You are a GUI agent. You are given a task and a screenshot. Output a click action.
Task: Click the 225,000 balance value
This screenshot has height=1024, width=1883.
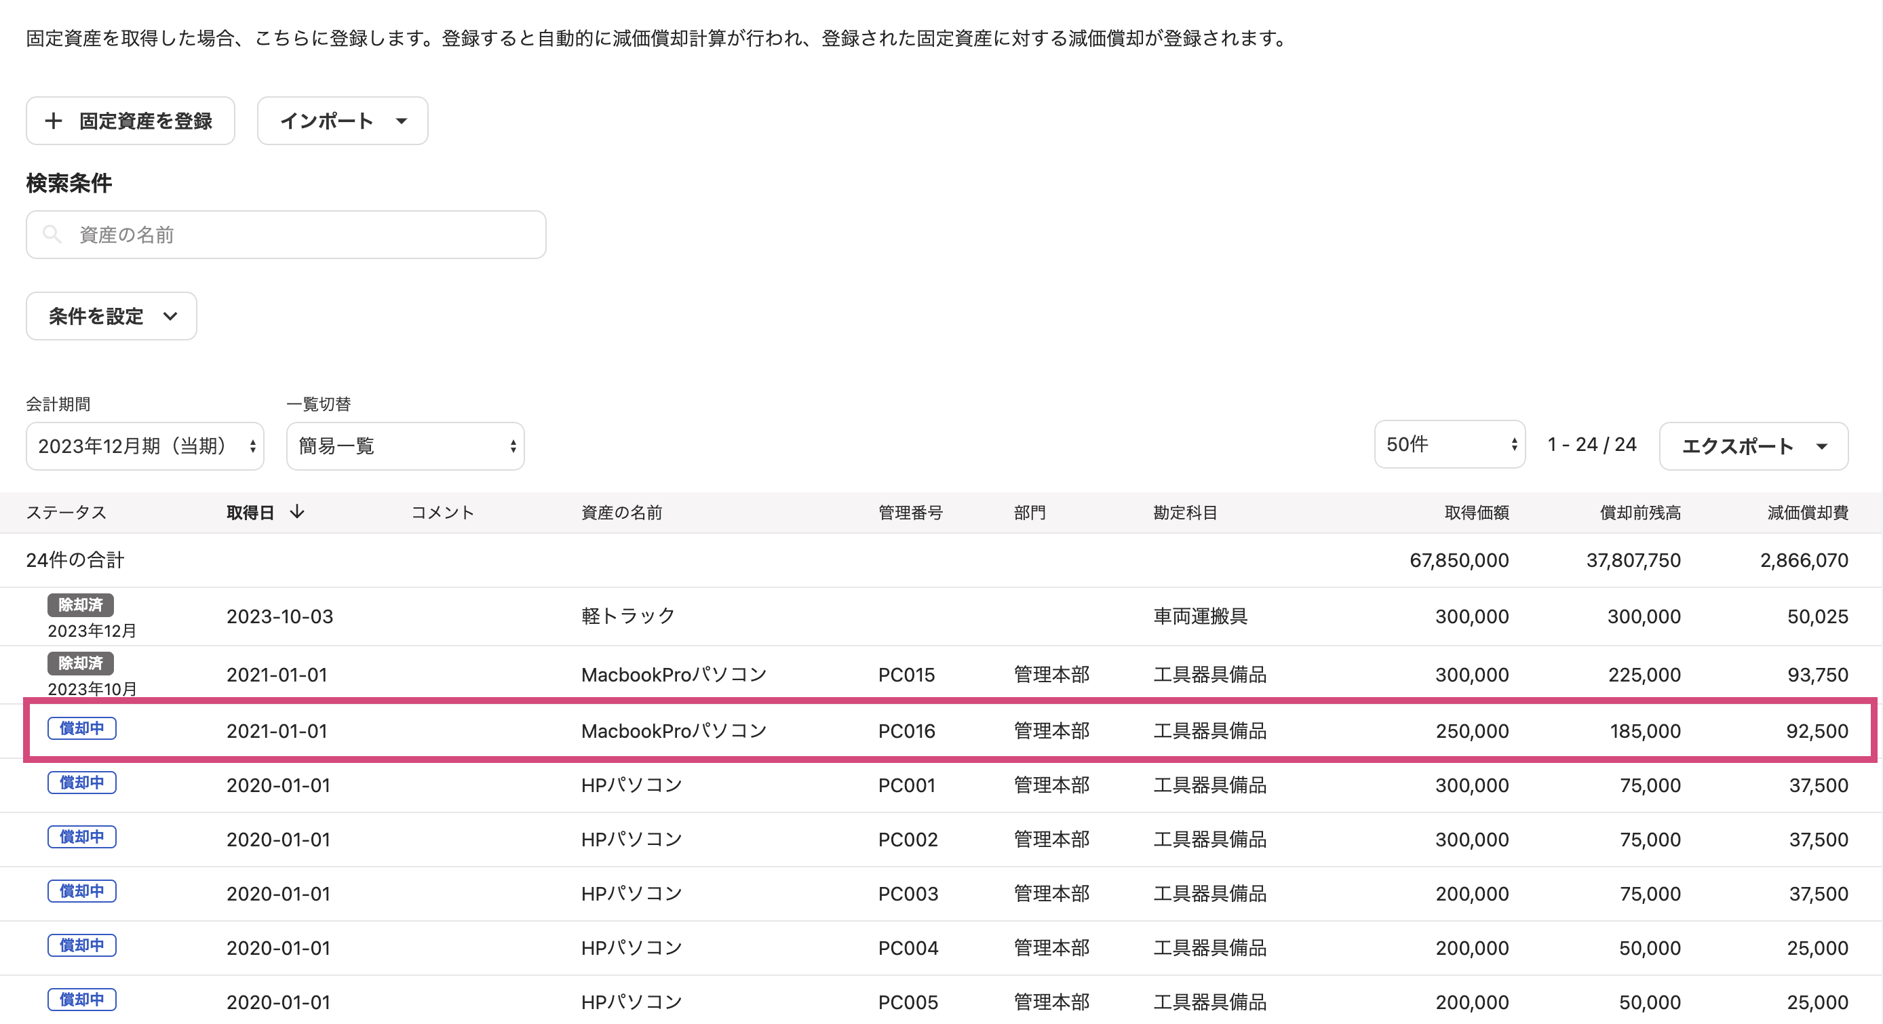(1644, 674)
